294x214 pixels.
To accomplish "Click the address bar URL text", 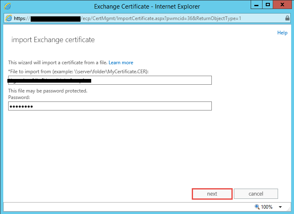I will [x=128, y=18].
